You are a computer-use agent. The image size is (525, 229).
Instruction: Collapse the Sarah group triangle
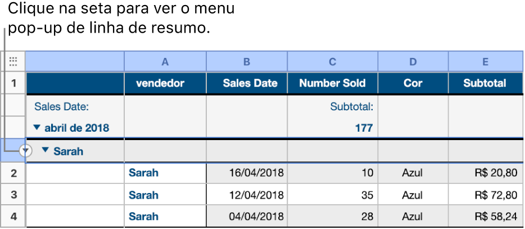pos(46,150)
